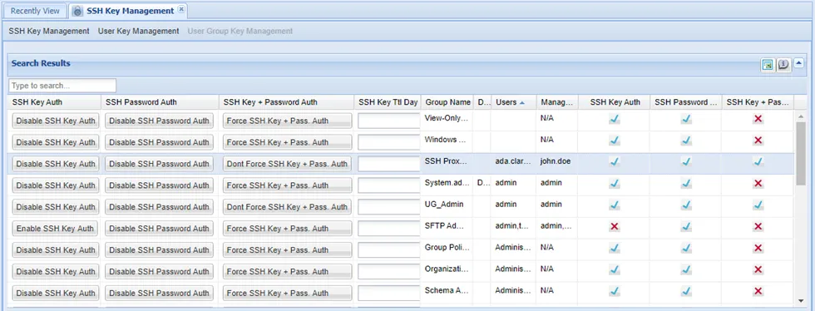The image size is (815, 311).
Task: Click SSH Key + Pass red X in System.ad row
Action: 758,183
